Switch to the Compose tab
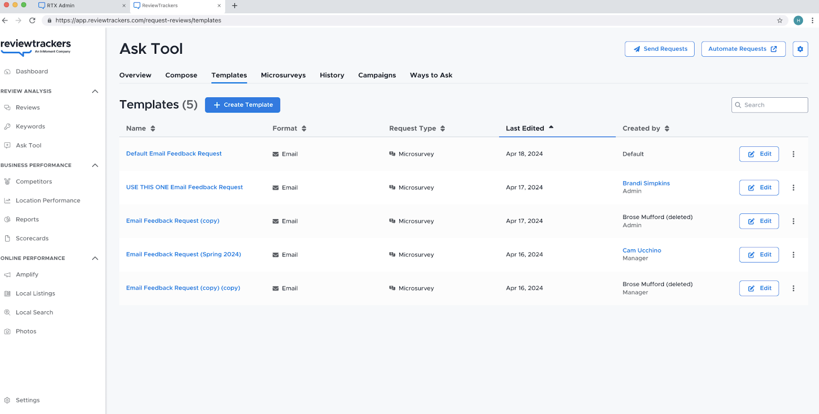Image resolution: width=819 pixels, height=414 pixels. point(181,75)
